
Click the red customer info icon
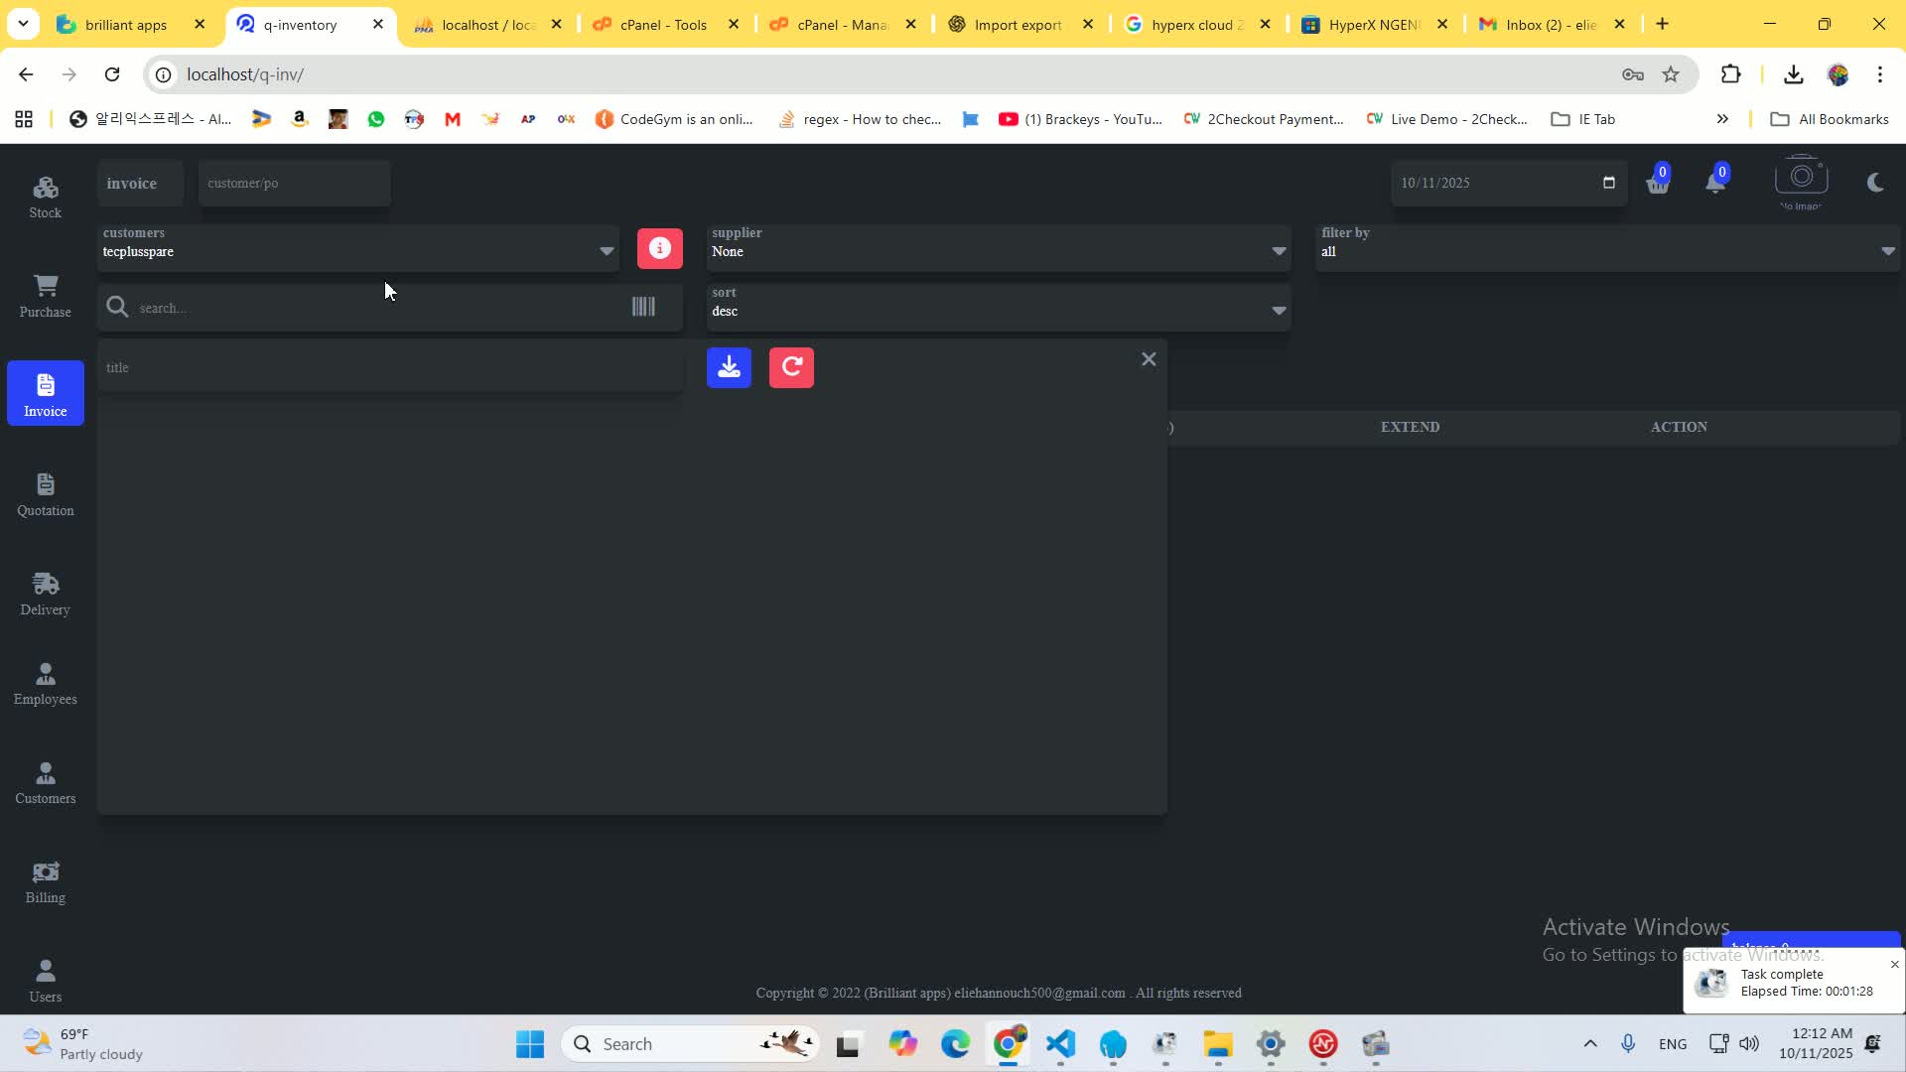(x=660, y=248)
